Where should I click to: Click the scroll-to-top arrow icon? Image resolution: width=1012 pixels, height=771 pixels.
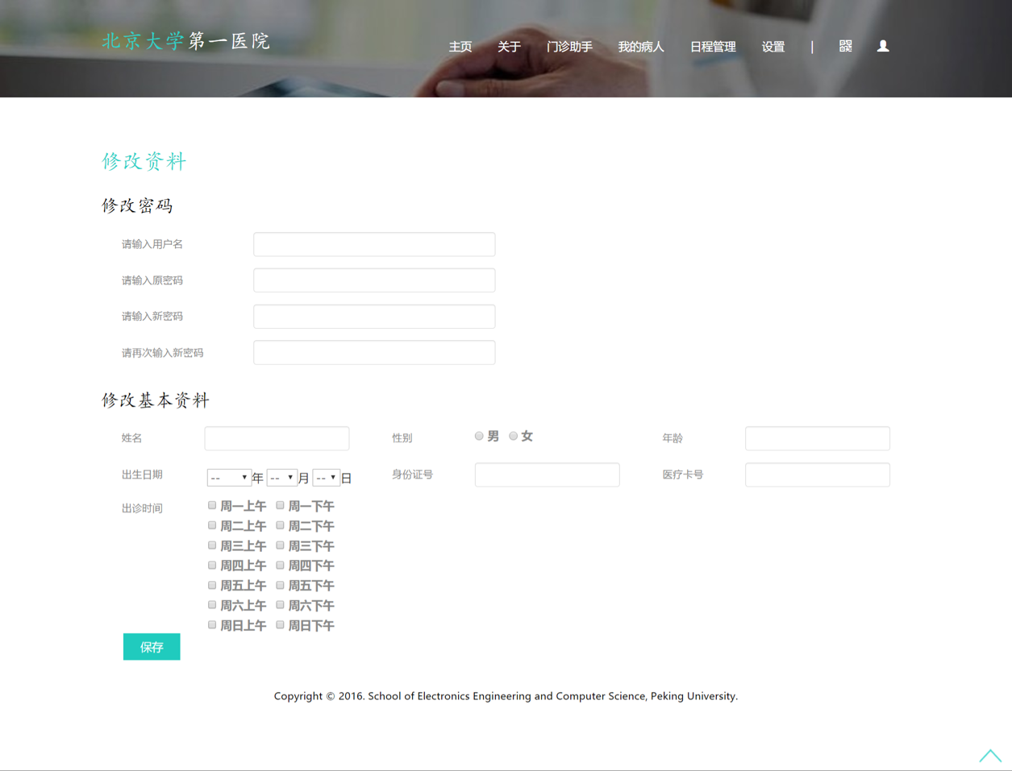click(989, 756)
